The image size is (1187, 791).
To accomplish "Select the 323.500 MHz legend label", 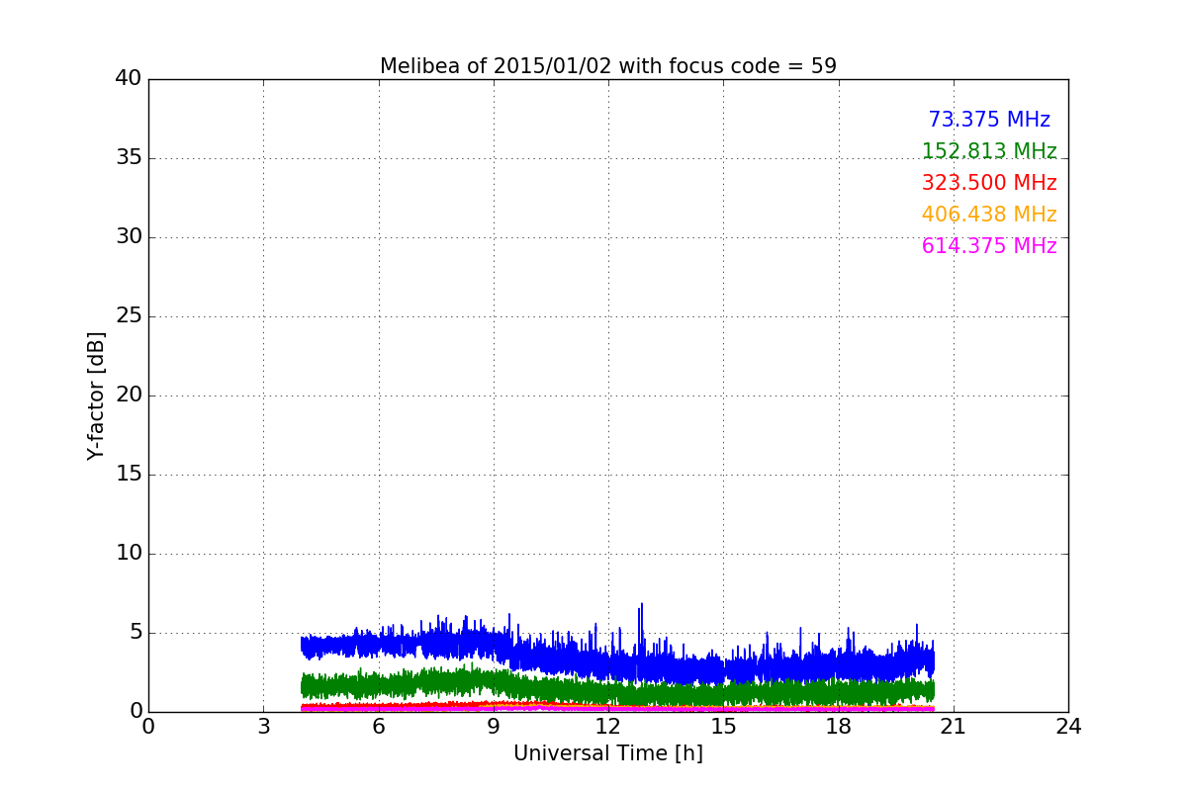I will 989,183.
